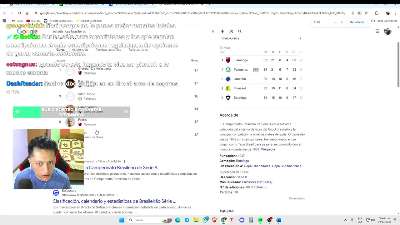Open Google account profile picture
The width and height of the screenshot is (400, 225).
[387, 31]
